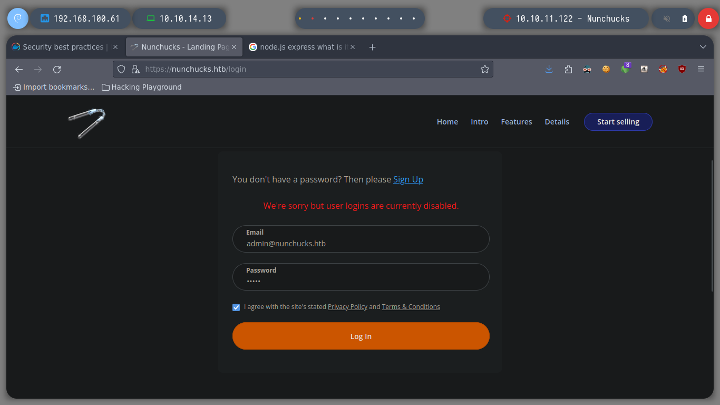Viewport: 720px width, 405px height.
Task: Click the red lock icon in panel
Action: pyautogui.click(x=708, y=18)
